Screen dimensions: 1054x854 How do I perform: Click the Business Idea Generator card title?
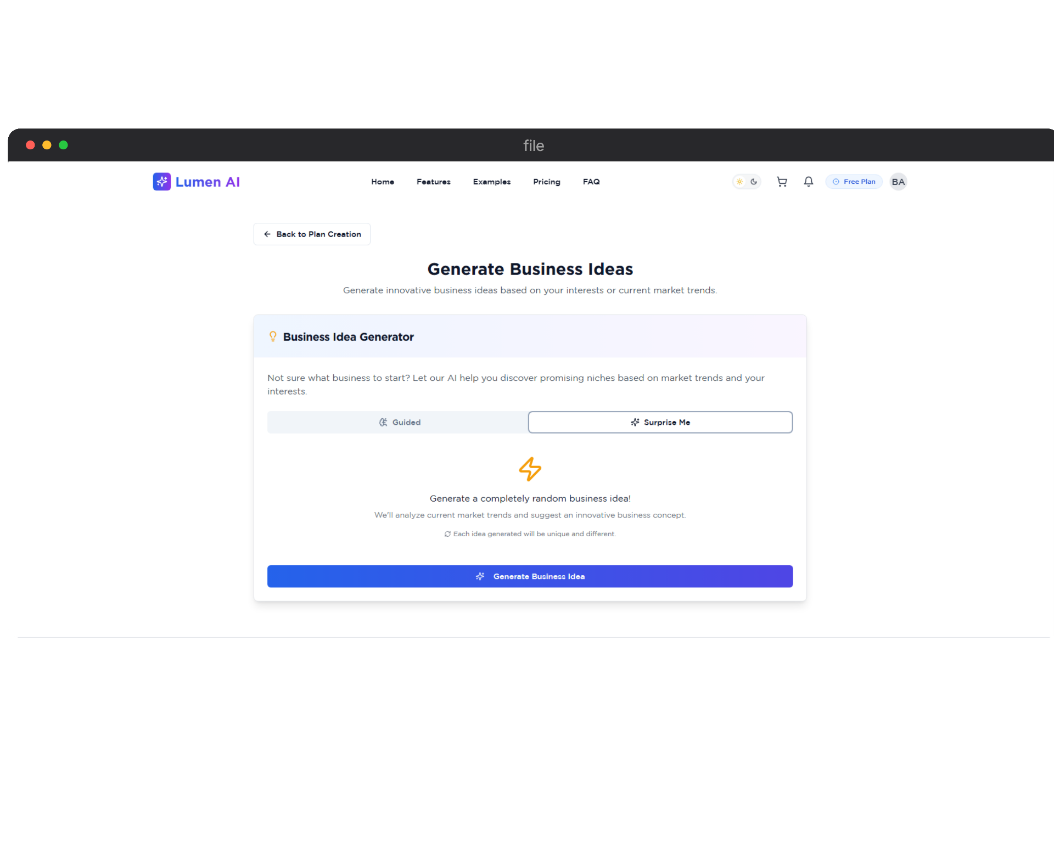tap(348, 337)
